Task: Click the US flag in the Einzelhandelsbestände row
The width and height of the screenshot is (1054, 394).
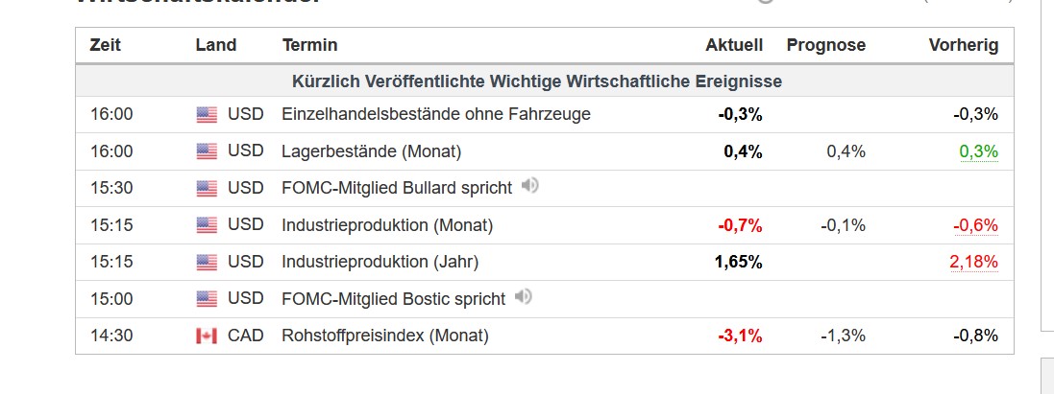Action: tap(207, 115)
